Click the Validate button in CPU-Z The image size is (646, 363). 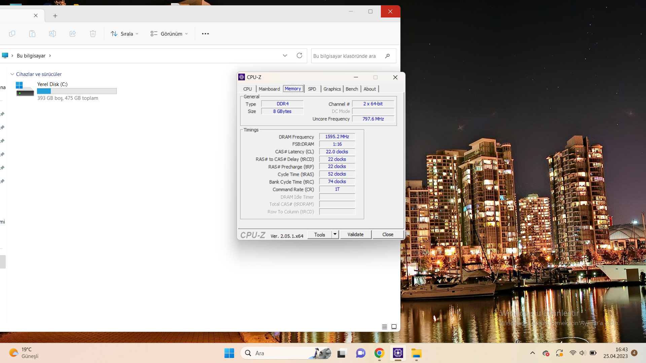[355, 235]
